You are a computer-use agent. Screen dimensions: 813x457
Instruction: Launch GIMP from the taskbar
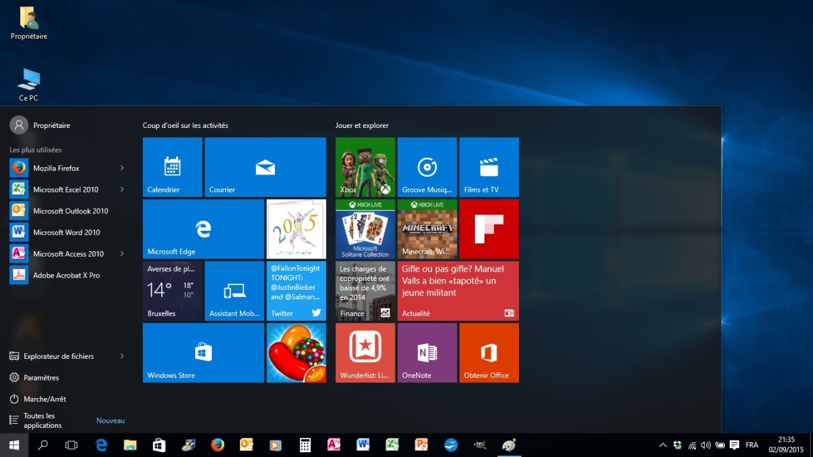[x=480, y=445]
